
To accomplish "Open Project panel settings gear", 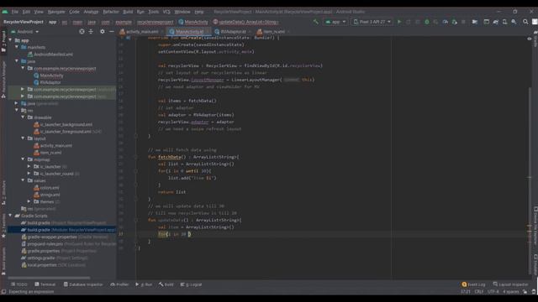I will point(103,32).
